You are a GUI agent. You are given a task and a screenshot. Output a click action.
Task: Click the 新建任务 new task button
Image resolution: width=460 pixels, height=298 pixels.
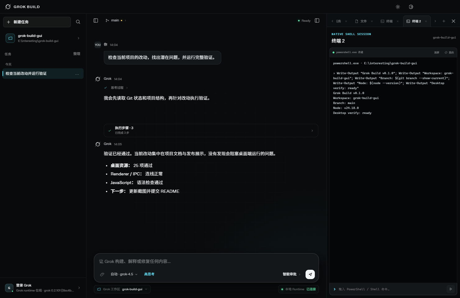[37, 22]
